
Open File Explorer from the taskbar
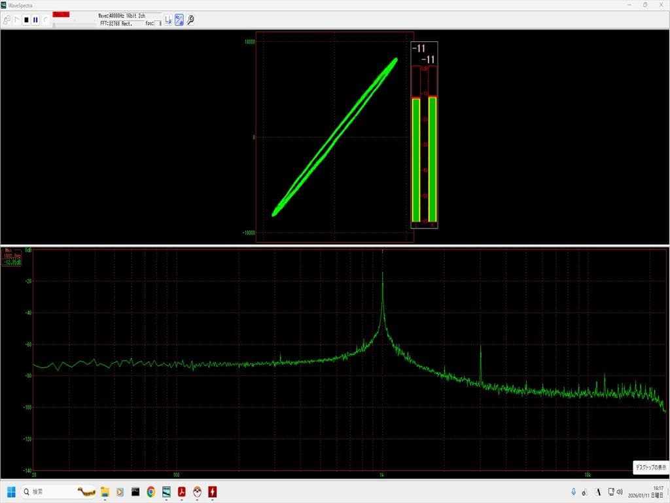pyautogui.click(x=104, y=491)
